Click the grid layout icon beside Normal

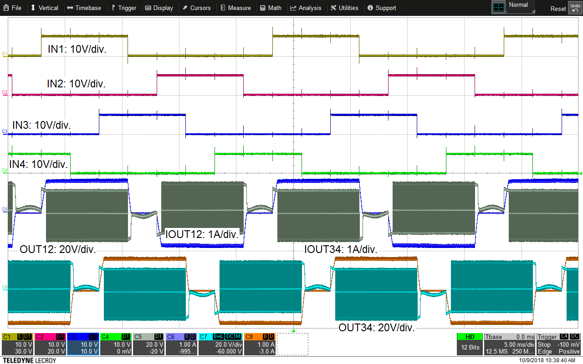pyautogui.click(x=499, y=7)
